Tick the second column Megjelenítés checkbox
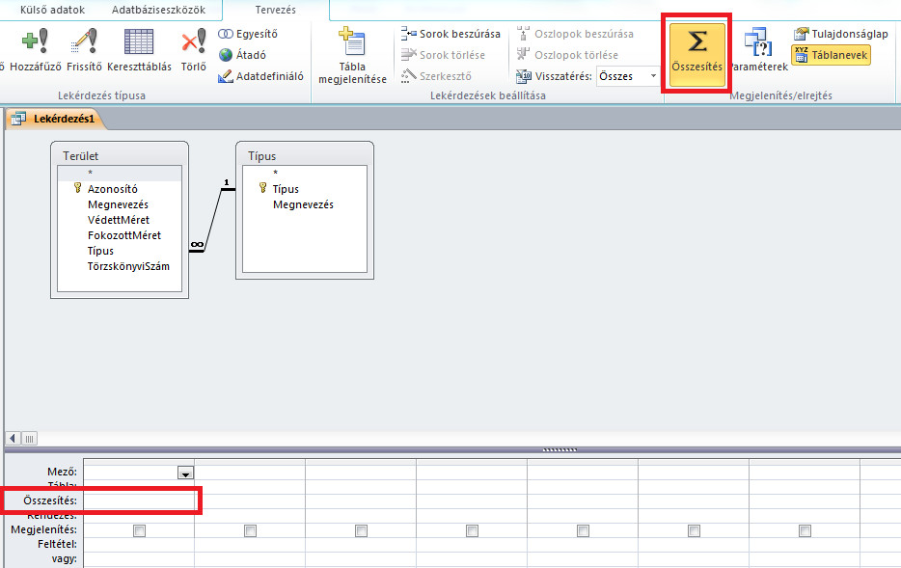 (250, 530)
